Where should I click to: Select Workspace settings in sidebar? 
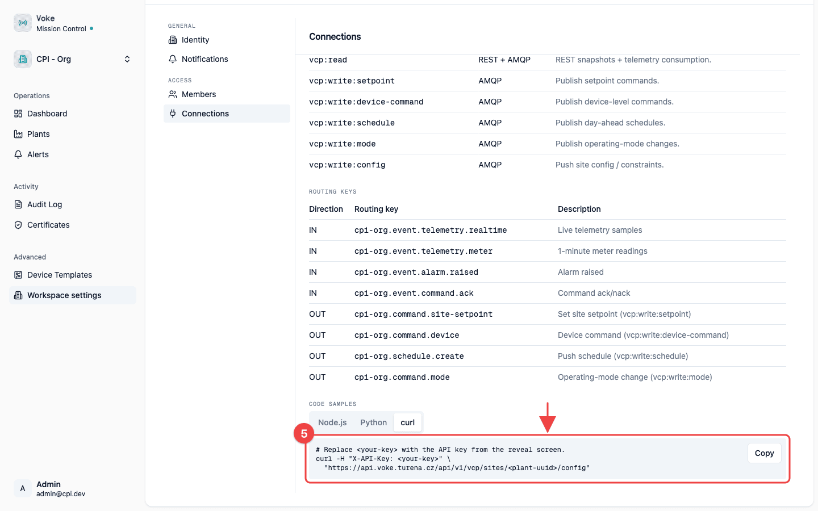point(73,295)
